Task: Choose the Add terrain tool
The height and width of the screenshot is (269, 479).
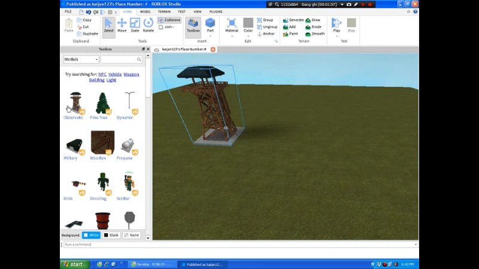Action: pyautogui.click(x=289, y=27)
